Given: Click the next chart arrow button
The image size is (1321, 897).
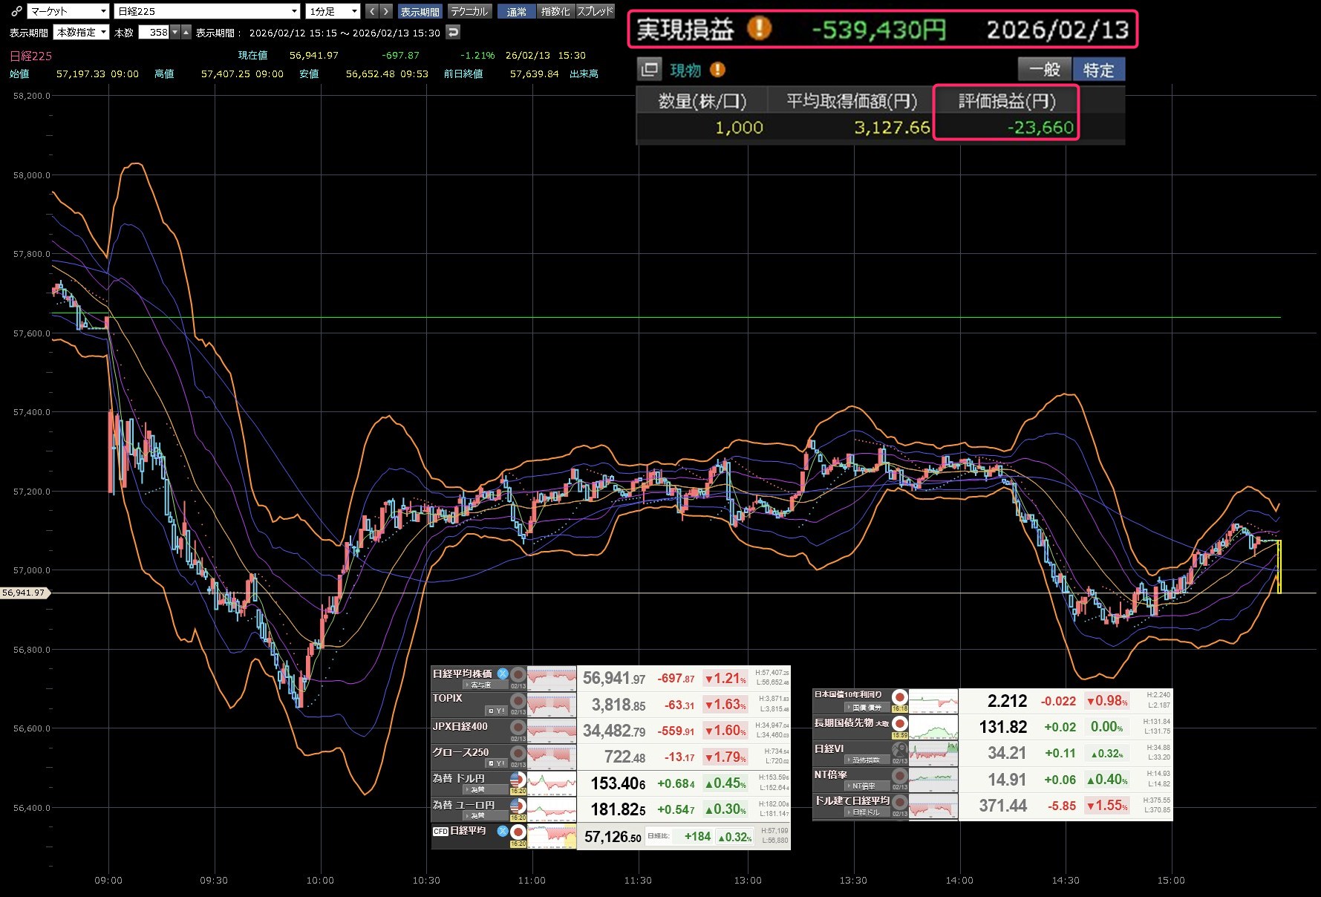Looking at the screenshot, I should [386, 11].
